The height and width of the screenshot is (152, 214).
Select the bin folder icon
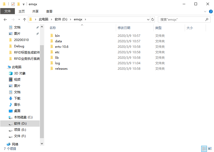pyautogui.click(x=52, y=36)
